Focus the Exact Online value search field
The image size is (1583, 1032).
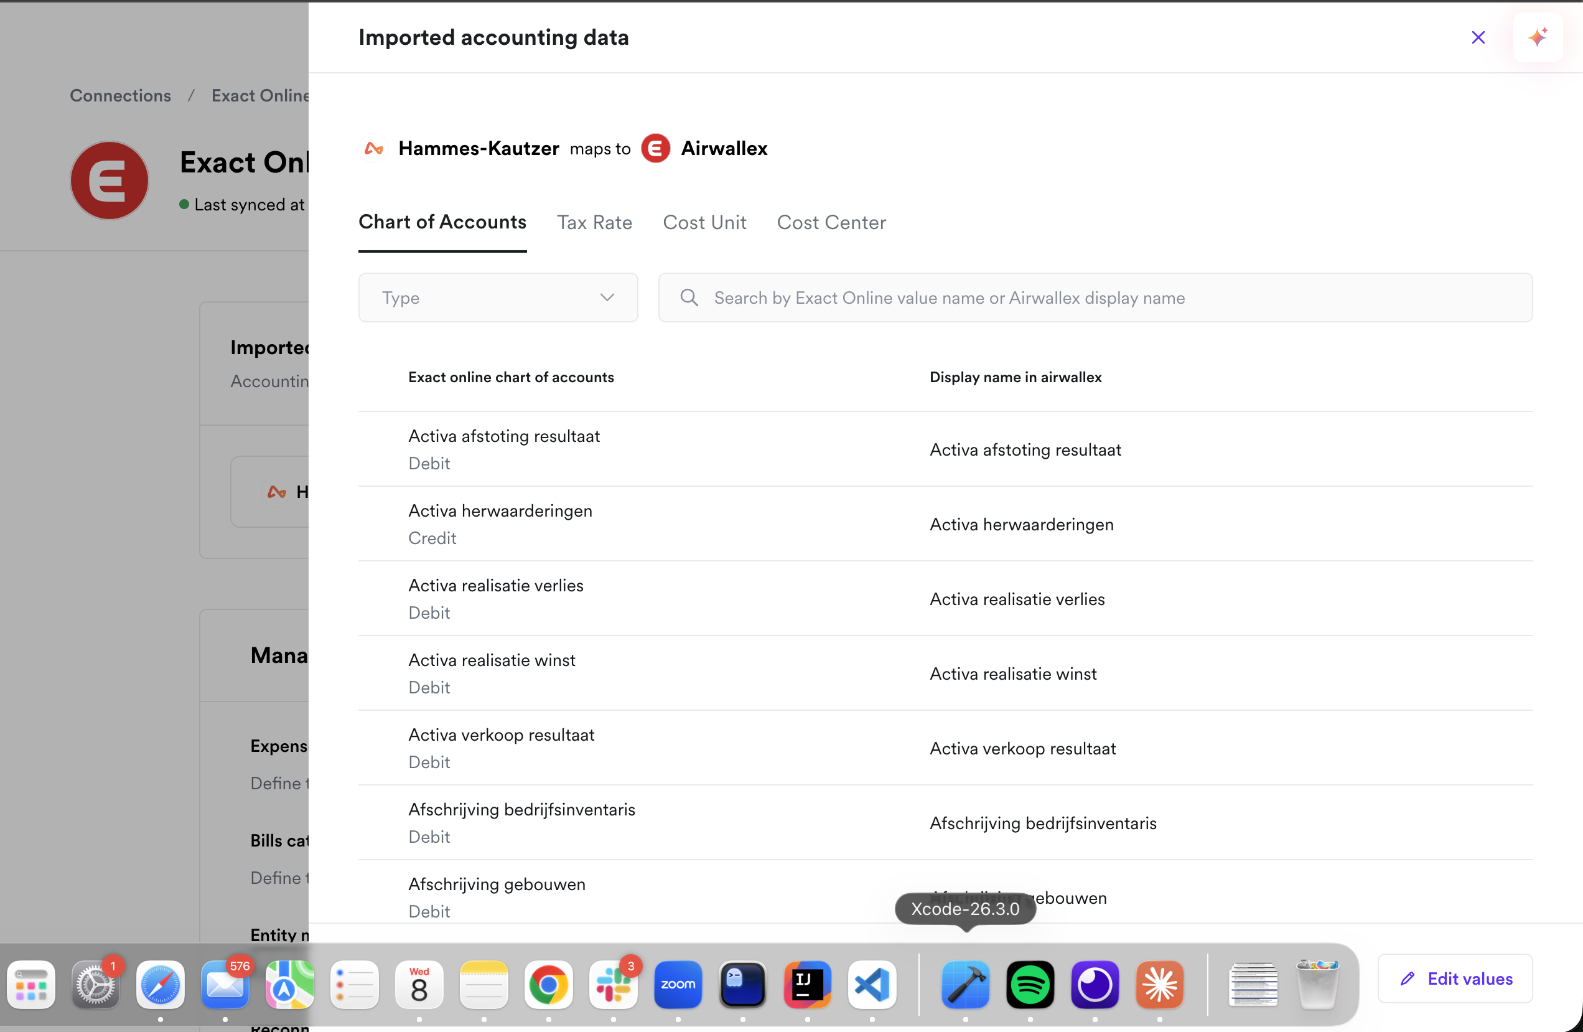pyautogui.click(x=1095, y=298)
